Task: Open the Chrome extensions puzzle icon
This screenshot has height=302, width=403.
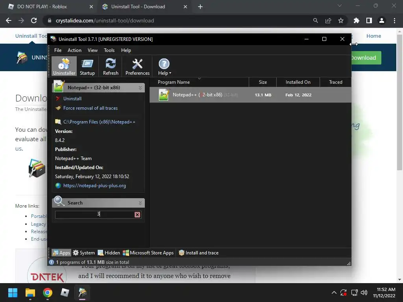Action: [356, 20]
